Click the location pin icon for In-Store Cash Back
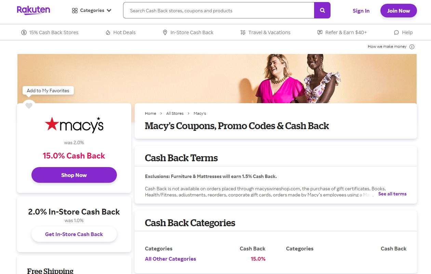431x274 pixels. point(165,32)
